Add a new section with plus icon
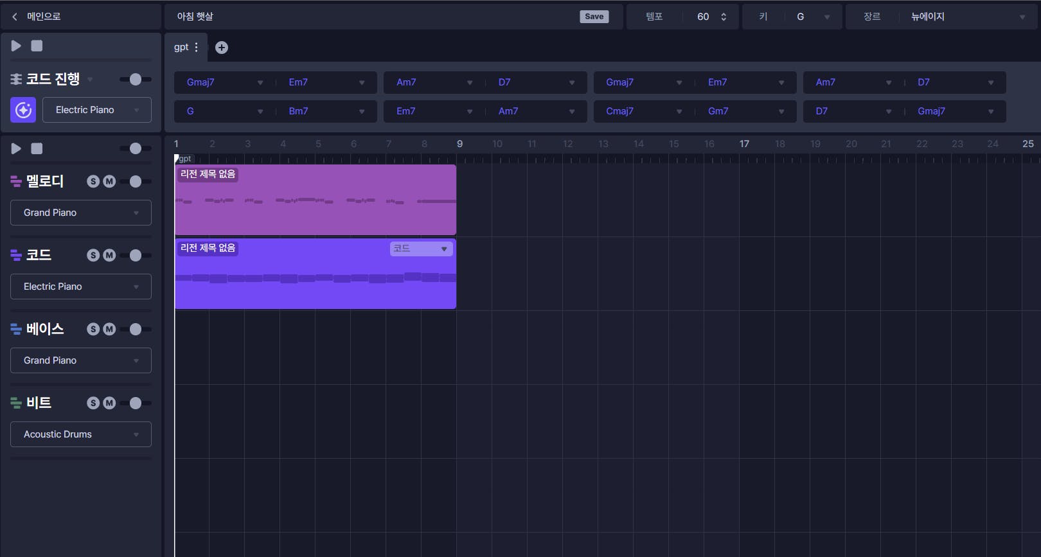The width and height of the screenshot is (1041, 557). [x=222, y=48]
